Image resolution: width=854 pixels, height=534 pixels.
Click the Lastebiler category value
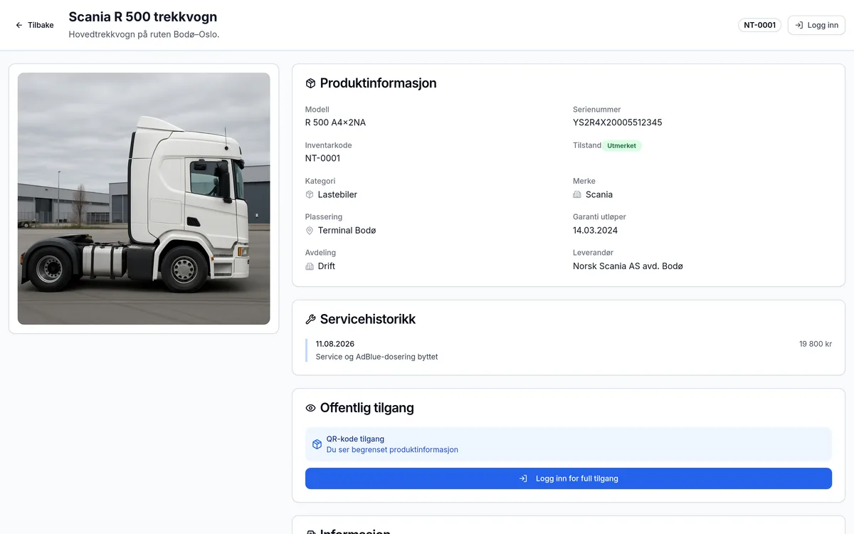click(x=337, y=194)
